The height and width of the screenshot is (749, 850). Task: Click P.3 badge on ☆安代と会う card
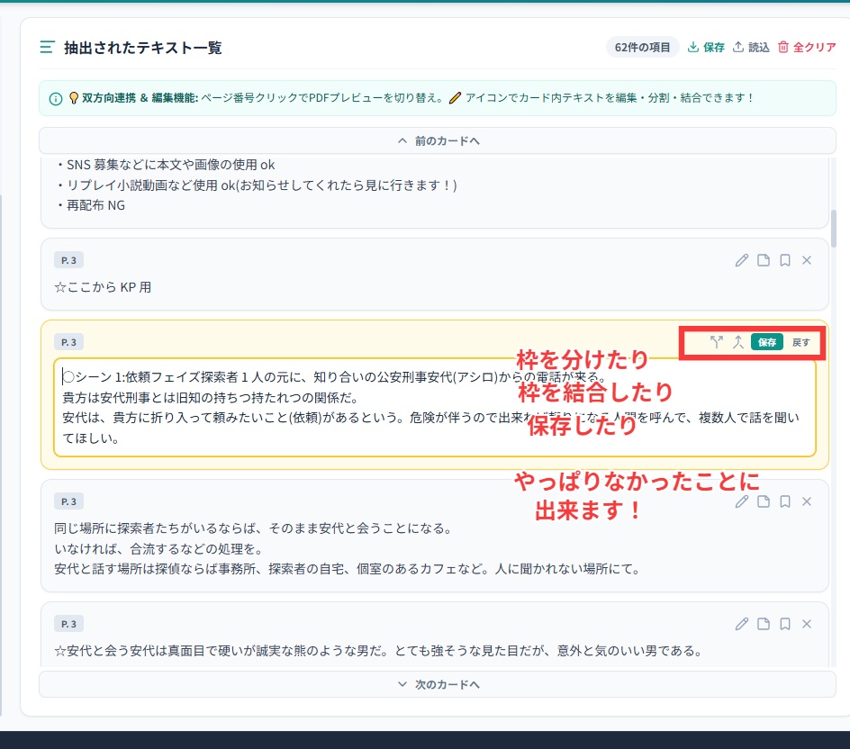click(x=68, y=624)
